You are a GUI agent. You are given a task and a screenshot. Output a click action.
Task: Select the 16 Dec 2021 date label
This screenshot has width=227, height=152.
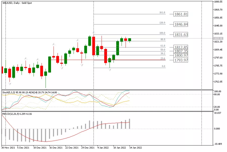tap(56, 148)
